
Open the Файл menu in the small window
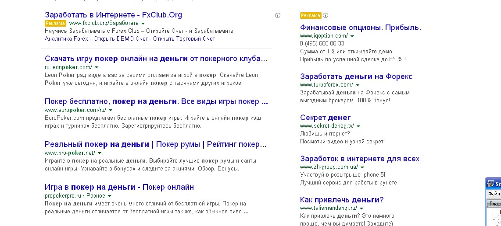click(x=494, y=194)
